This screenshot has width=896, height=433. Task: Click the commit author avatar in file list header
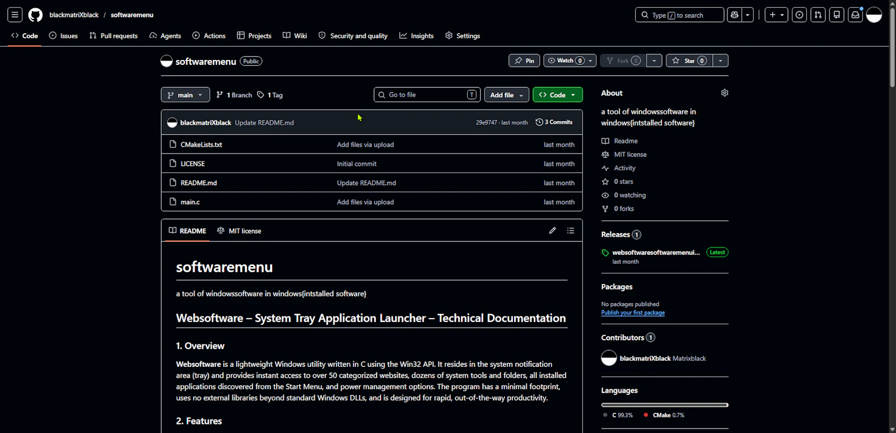coord(172,123)
